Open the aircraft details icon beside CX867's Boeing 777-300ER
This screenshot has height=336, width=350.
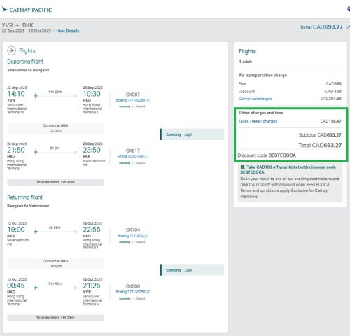click(148, 100)
